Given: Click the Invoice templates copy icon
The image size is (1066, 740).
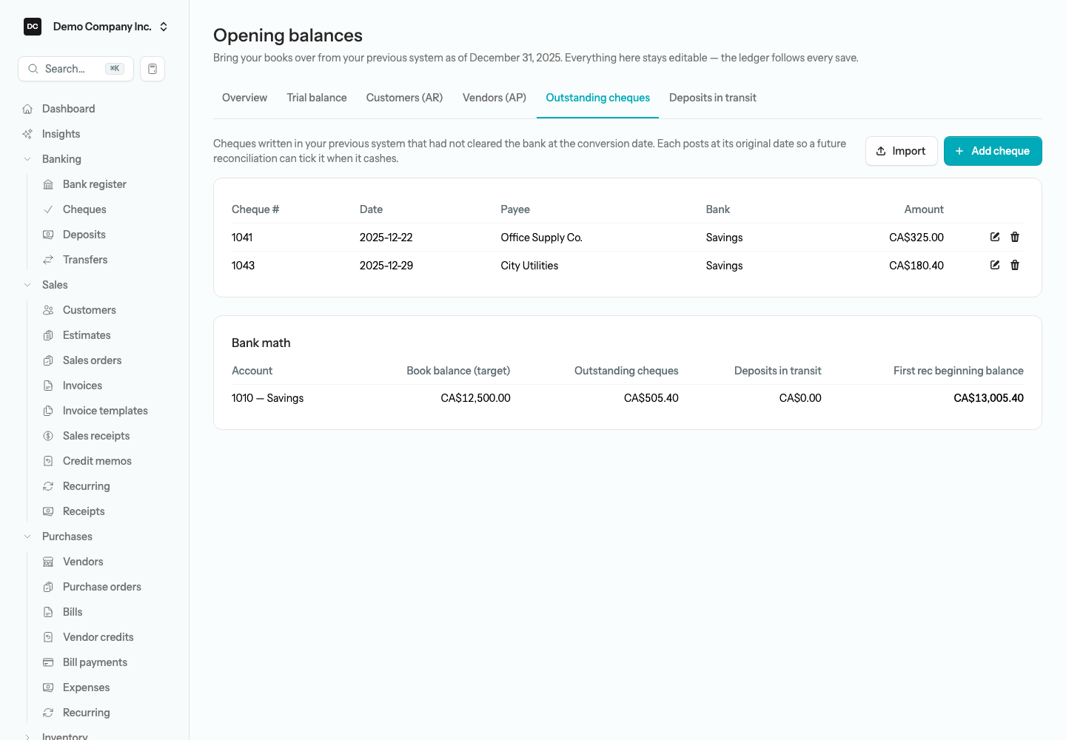Looking at the screenshot, I should coord(48,411).
